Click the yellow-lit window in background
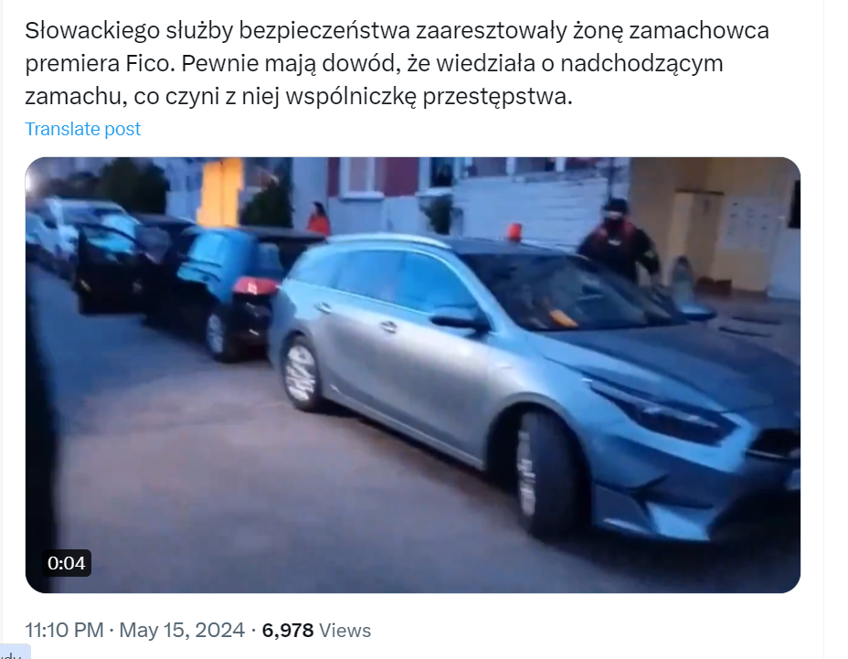848x659 pixels. click(219, 192)
